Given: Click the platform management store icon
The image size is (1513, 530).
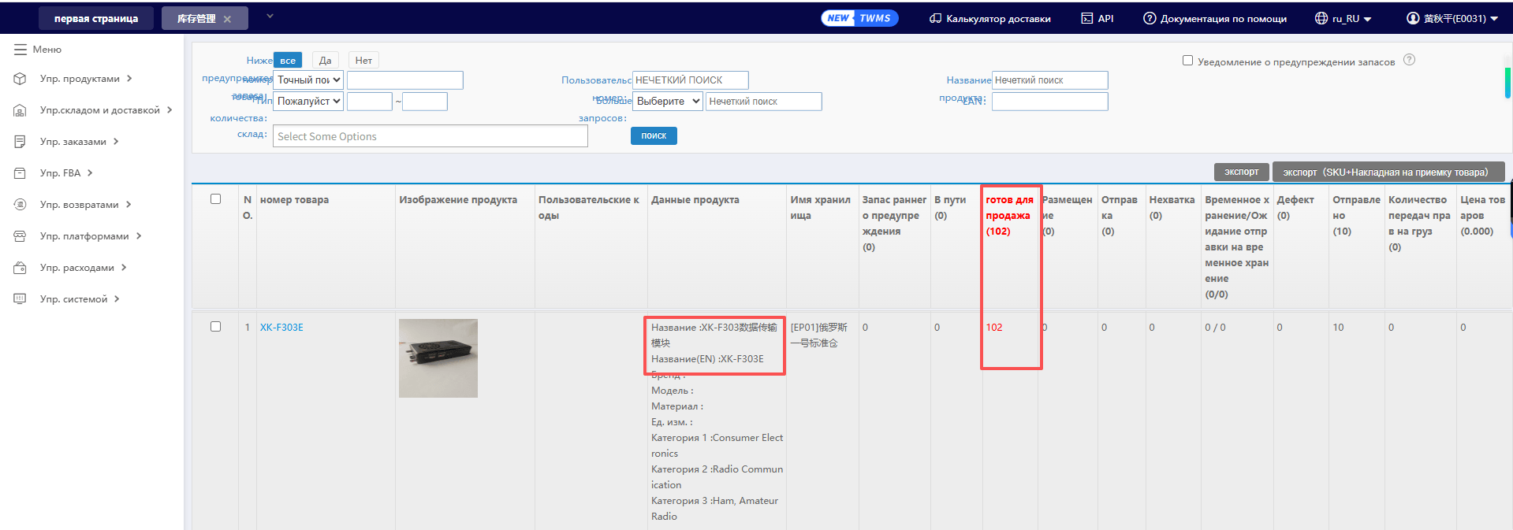Looking at the screenshot, I should (x=20, y=236).
